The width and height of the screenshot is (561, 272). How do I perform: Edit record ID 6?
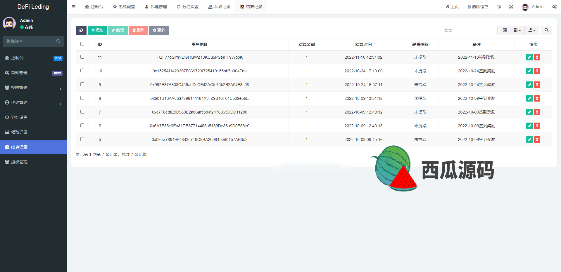[529, 126]
